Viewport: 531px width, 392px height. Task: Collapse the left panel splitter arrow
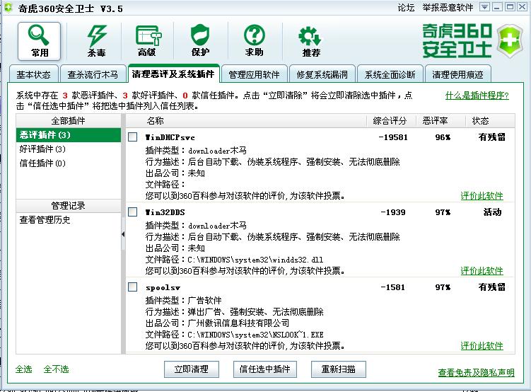(x=123, y=234)
